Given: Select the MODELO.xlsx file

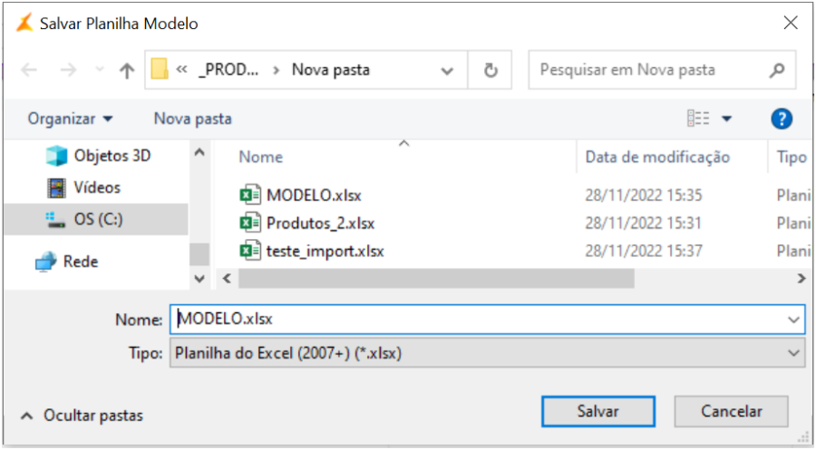Looking at the screenshot, I should (x=314, y=195).
